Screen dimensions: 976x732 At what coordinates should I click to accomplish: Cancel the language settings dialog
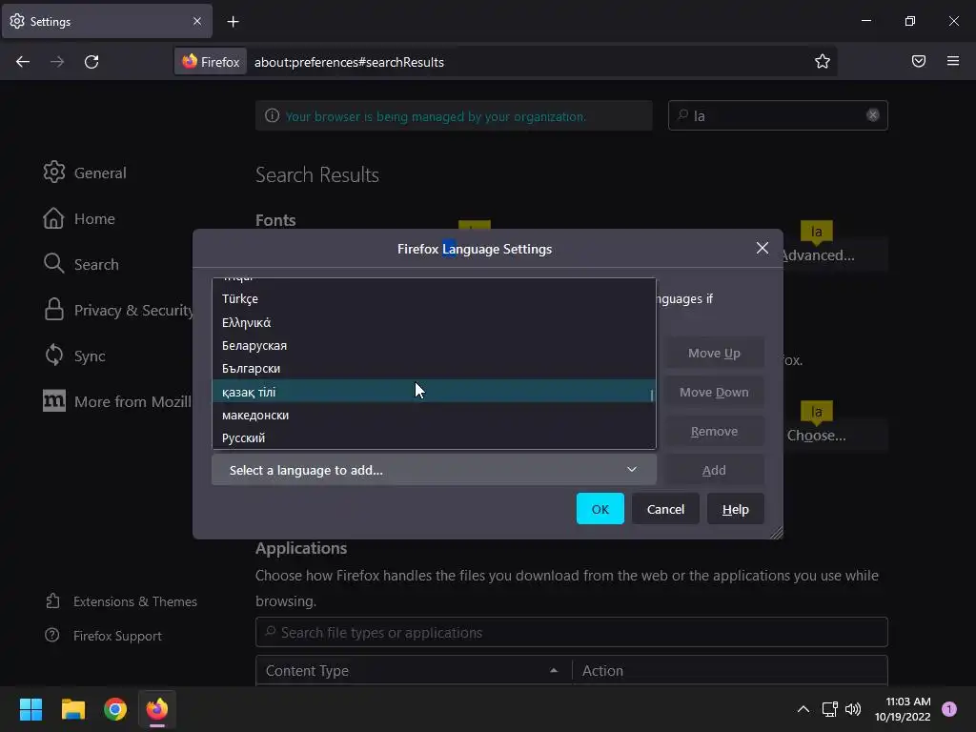pos(665,509)
